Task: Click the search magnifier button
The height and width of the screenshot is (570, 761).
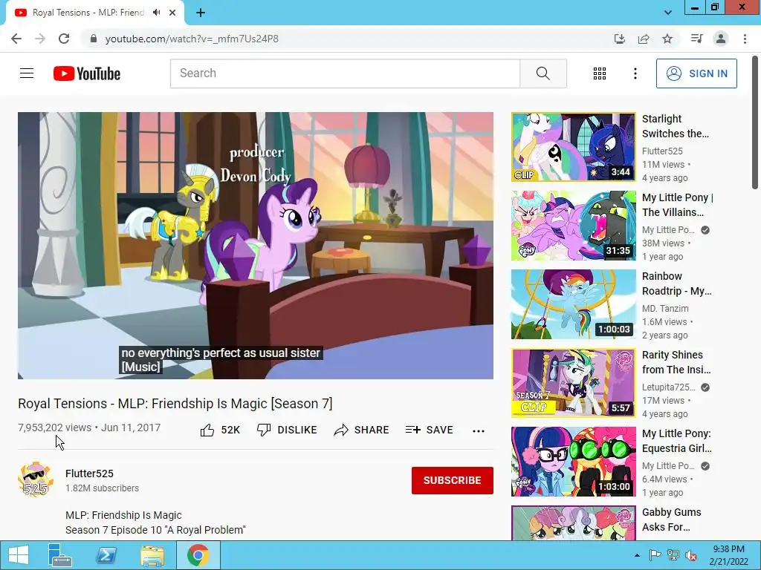Action: point(543,73)
